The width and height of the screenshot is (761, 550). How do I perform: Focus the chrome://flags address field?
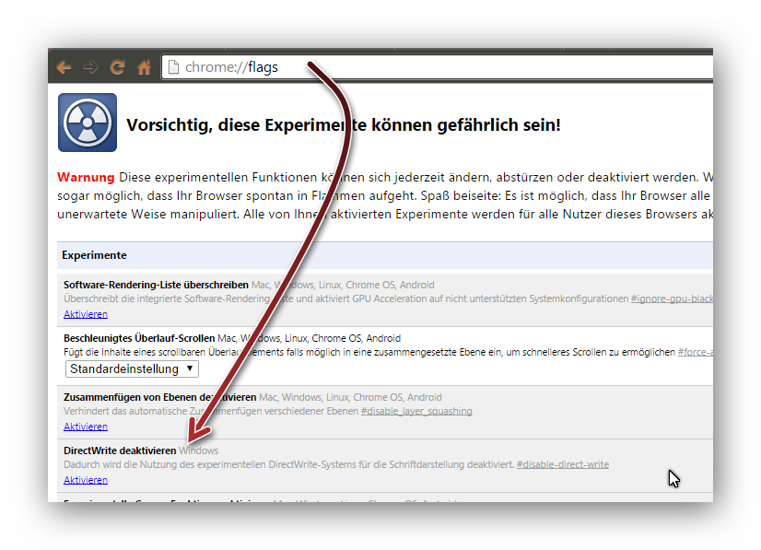(437, 67)
